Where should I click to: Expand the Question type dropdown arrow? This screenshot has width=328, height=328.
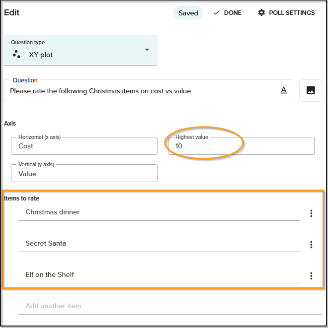[x=147, y=50]
